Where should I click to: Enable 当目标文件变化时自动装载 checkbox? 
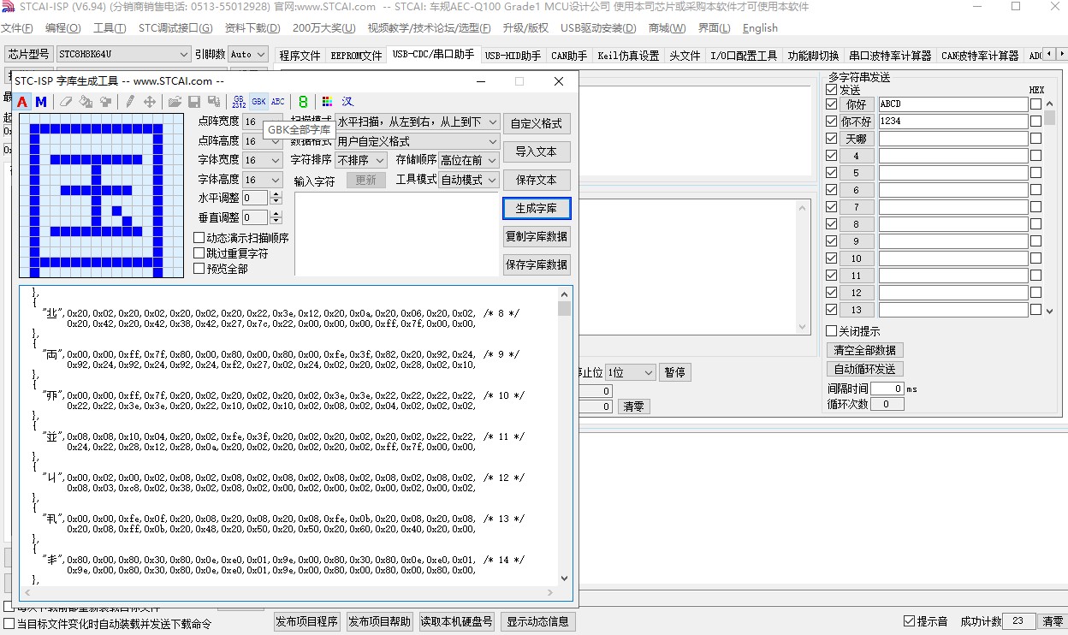click(9, 624)
